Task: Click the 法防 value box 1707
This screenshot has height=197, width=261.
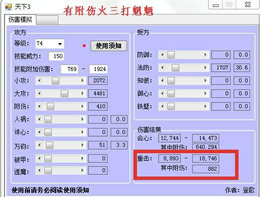Action: [221, 67]
